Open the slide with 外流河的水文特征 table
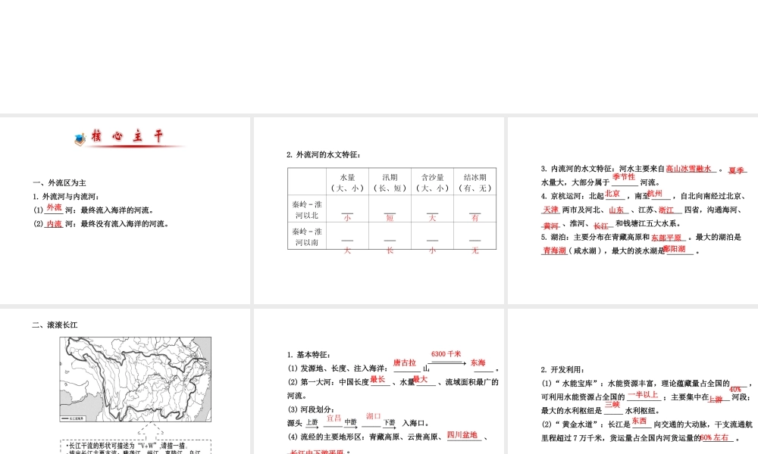Screen dimensions: 758x454 tap(378, 210)
